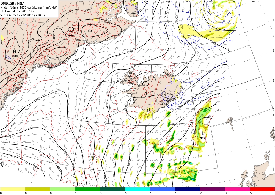This screenshot has width=275, height=195.
Task: Click the '10W' longitude label at the top
Action: click(188, 1)
